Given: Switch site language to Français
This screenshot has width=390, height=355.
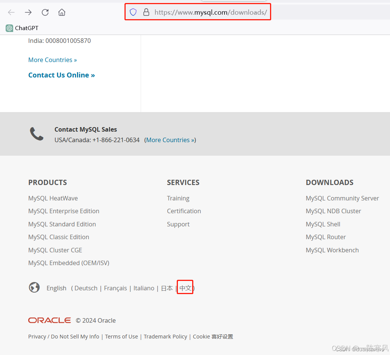Looking at the screenshot, I should (x=115, y=288).
